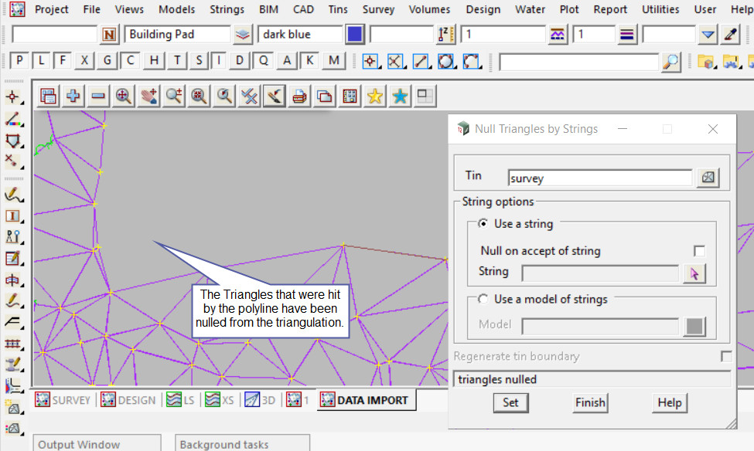This screenshot has height=451, width=754.
Task: Toggle the L snap button
Action: tap(41, 60)
